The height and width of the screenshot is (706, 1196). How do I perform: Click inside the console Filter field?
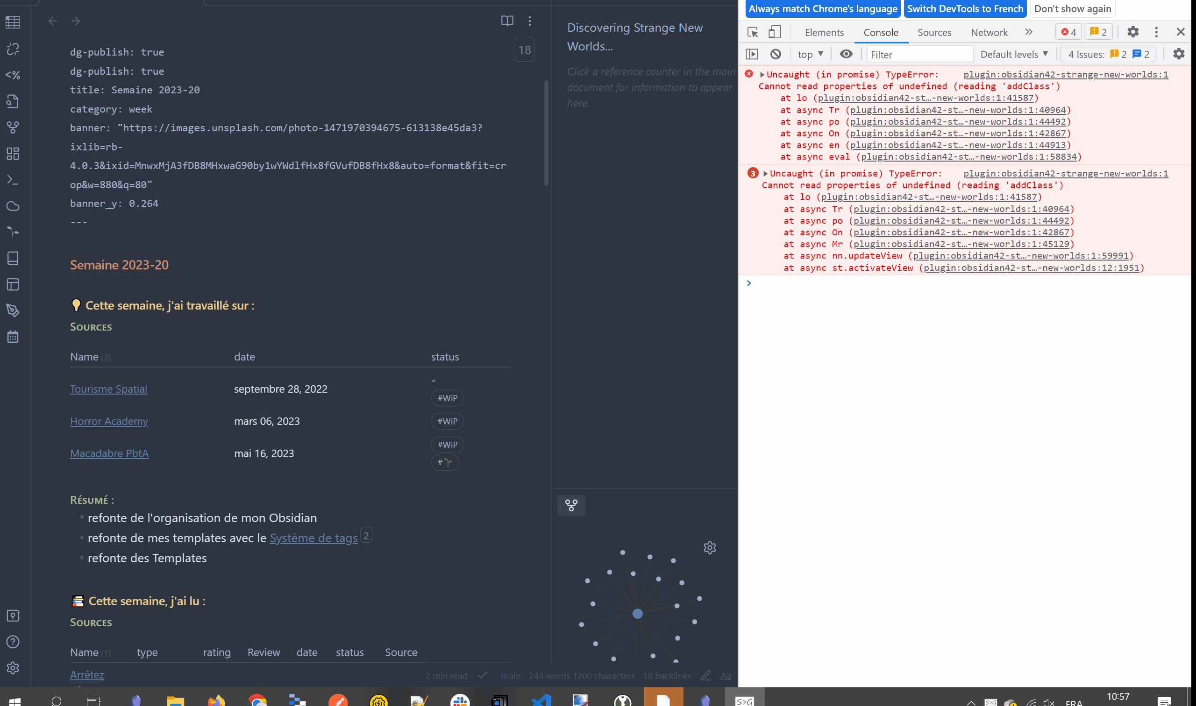point(918,54)
